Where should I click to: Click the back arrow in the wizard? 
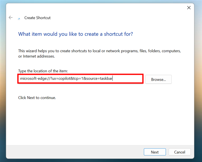click(x=11, y=17)
